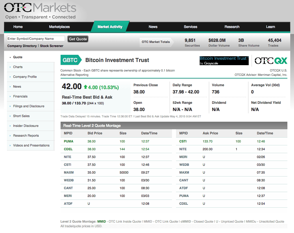Click the CSTI ask market maker

pyautogui.click(x=183, y=141)
